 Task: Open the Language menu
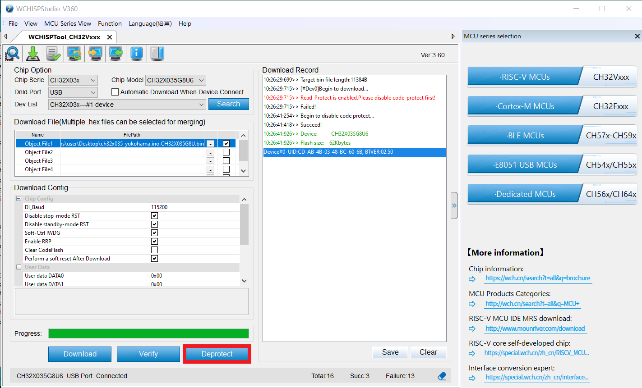click(150, 23)
